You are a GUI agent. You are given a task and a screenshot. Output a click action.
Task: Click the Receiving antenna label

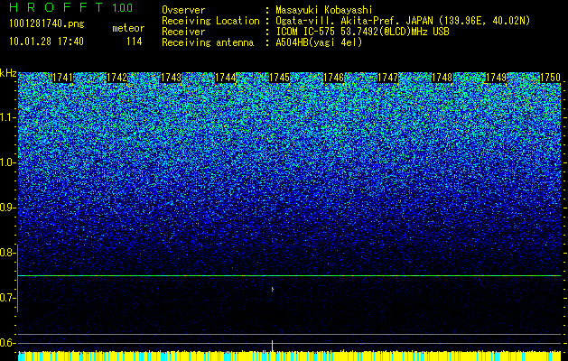coord(208,42)
